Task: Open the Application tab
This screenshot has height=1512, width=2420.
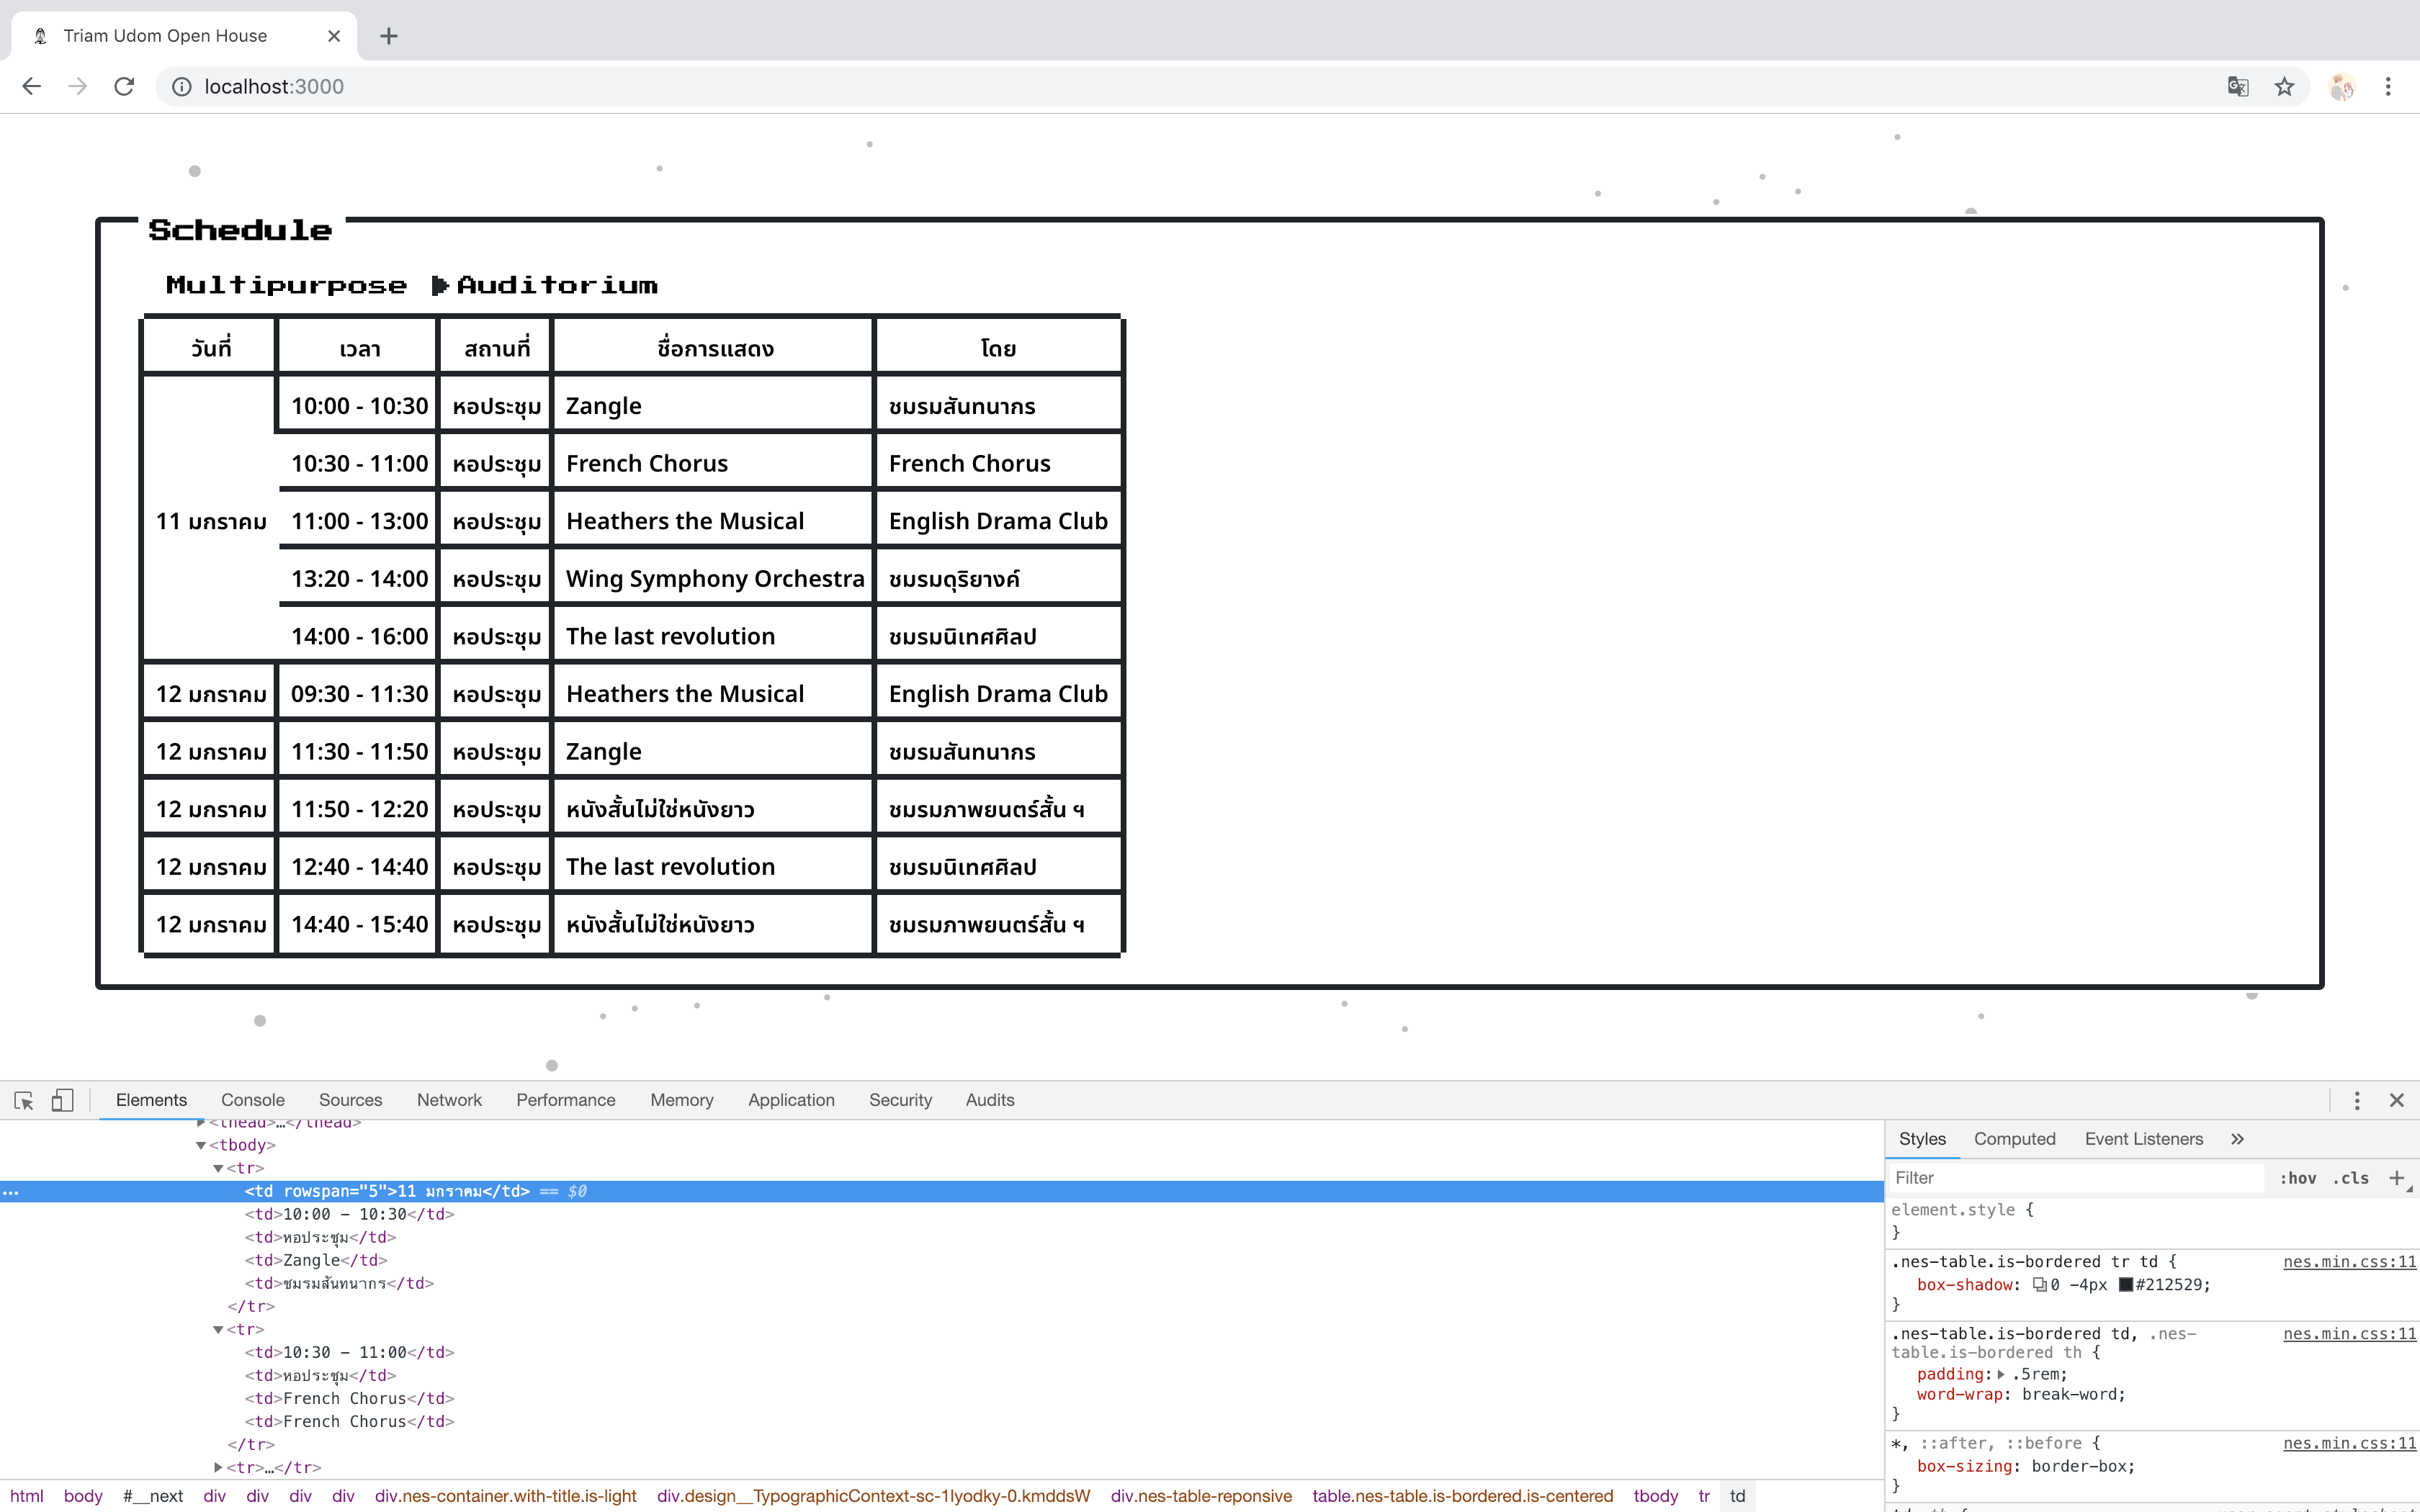Action: click(791, 1100)
